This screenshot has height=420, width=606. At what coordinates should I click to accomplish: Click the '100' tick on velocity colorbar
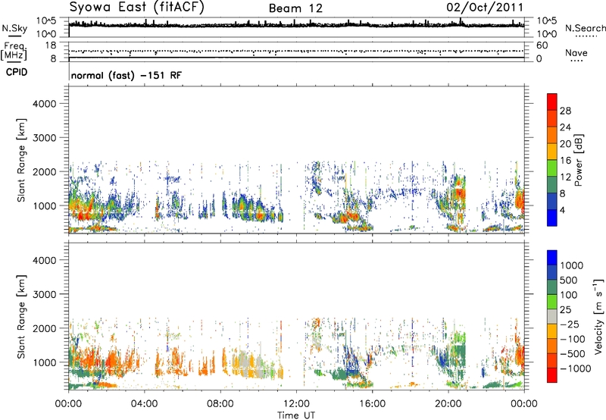pyautogui.click(x=569, y=295)
